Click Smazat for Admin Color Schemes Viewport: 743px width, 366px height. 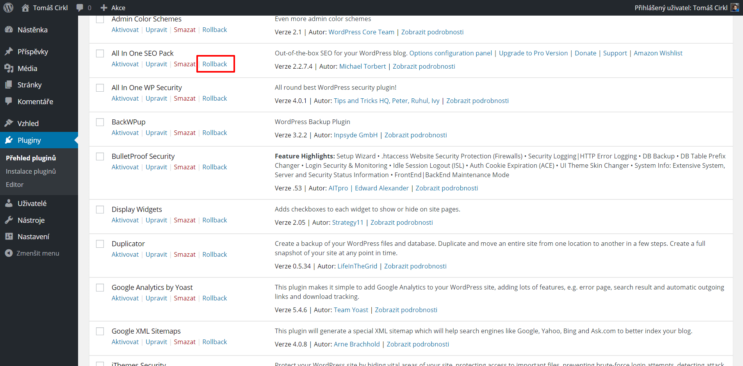pyautogui.click(x=185, y=30)
